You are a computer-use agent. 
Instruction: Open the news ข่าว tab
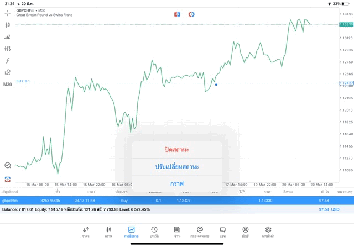click(177, 232)
